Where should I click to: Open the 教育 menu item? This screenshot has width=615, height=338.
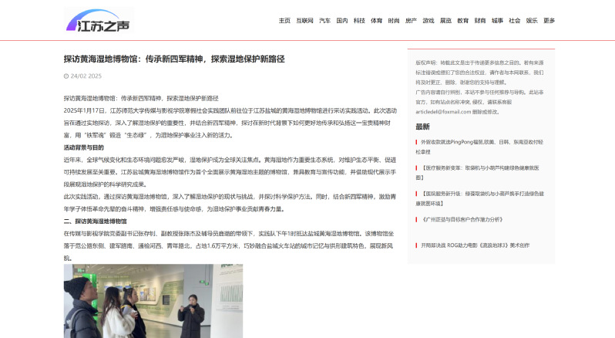point(462,21)
